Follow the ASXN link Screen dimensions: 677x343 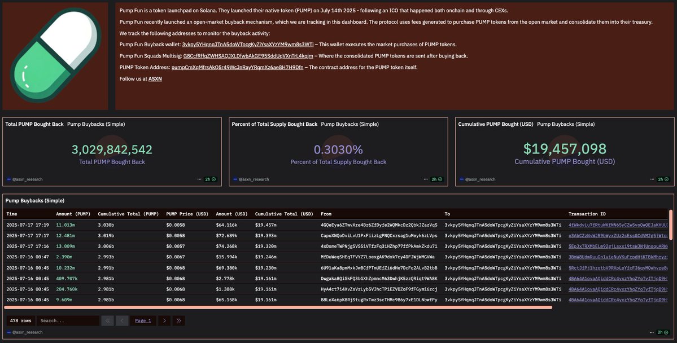pos(155,78)
